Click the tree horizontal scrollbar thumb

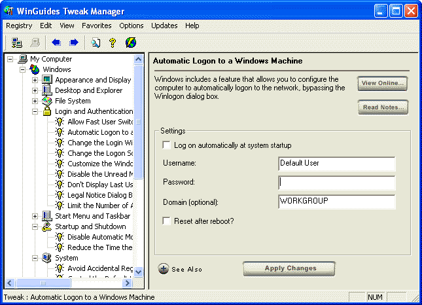pos(43,283)
